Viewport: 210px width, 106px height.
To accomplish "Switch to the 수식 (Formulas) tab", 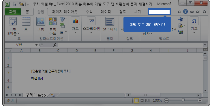I will pos(89,12).
